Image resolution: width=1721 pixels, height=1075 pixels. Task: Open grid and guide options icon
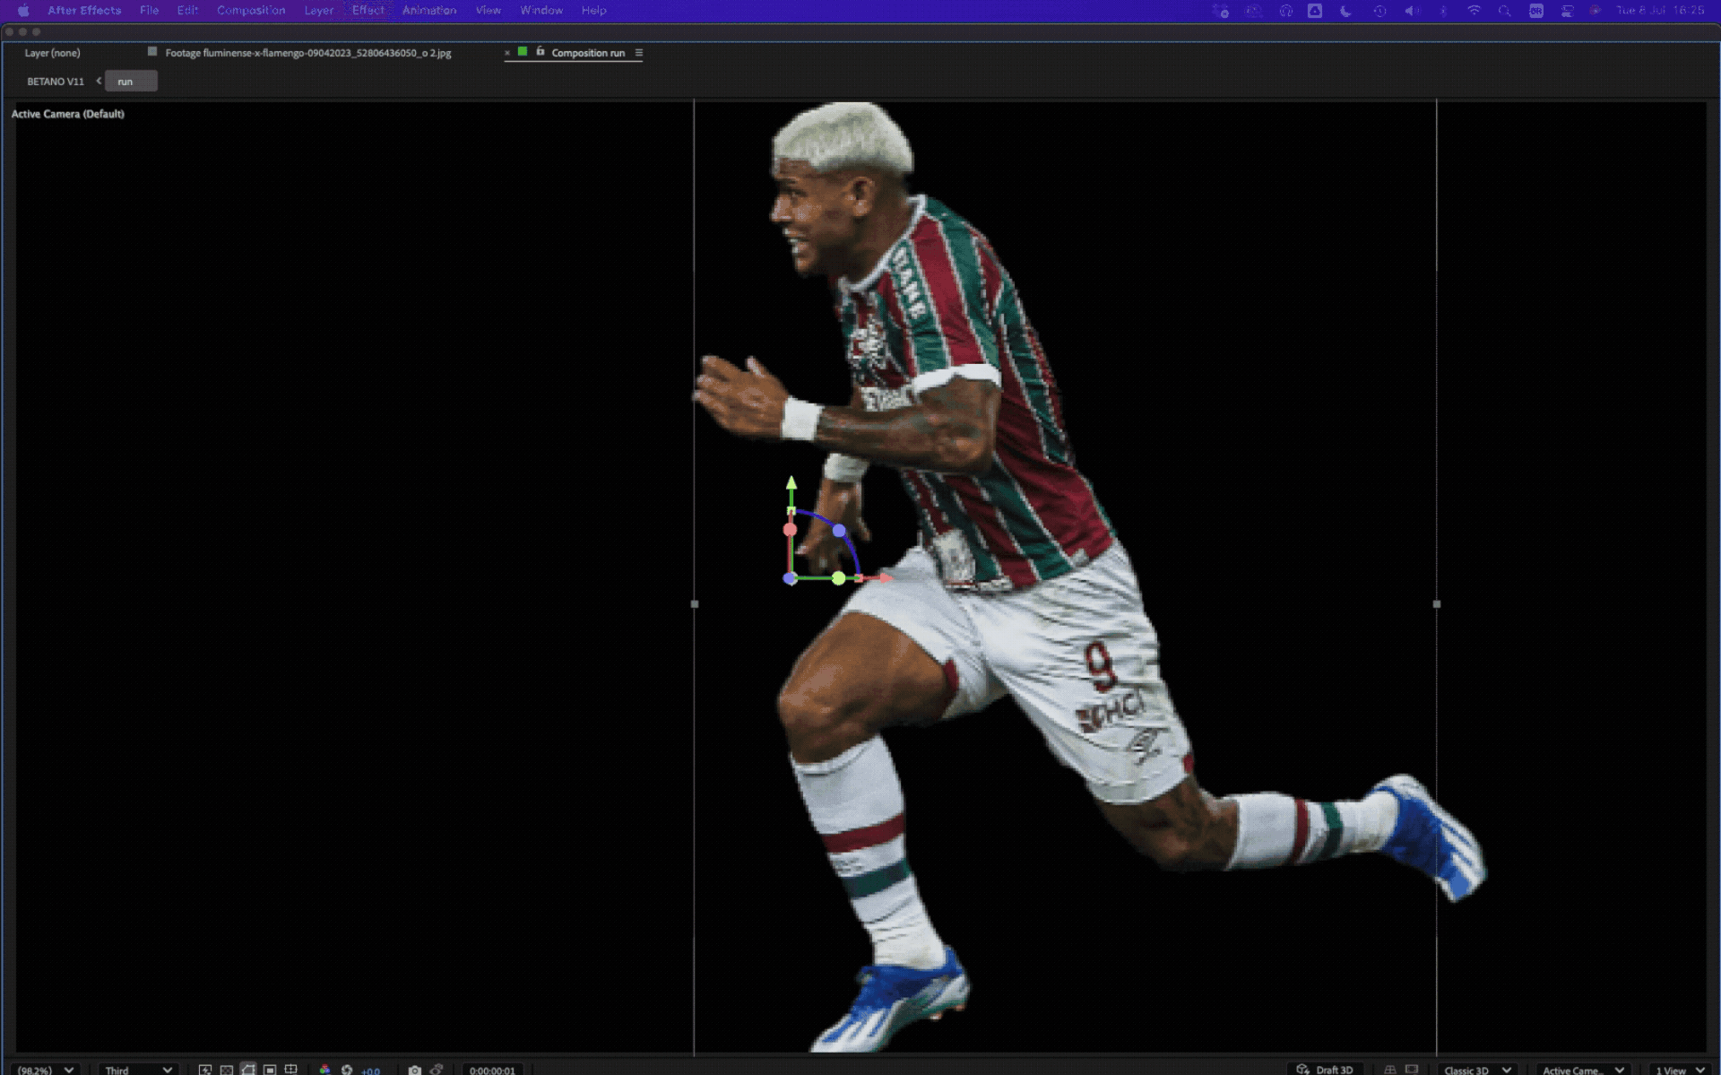click(x=291, y=1070)
